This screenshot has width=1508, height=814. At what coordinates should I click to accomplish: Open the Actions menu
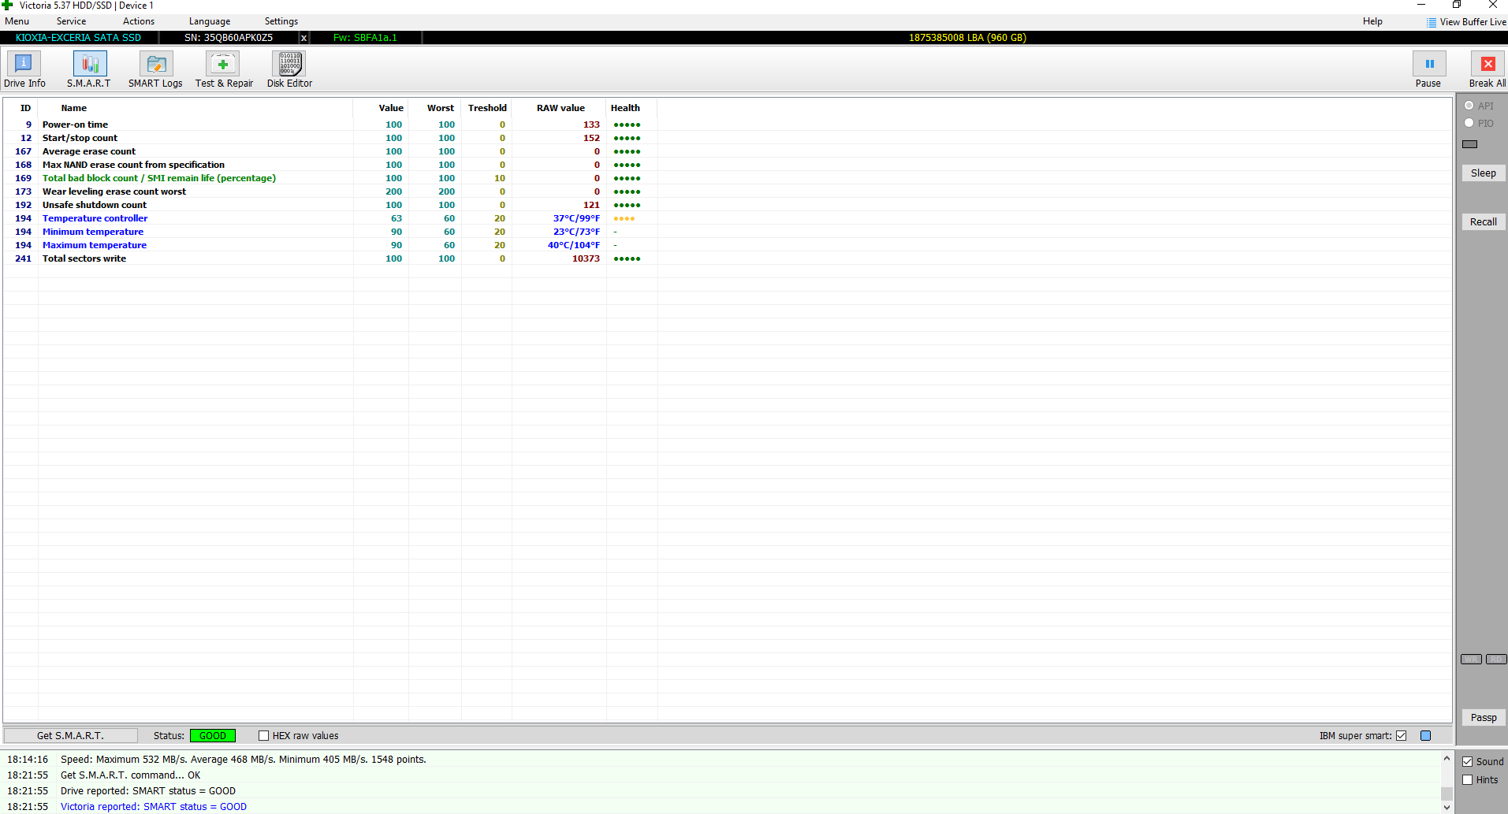click(x=139, y=21)
